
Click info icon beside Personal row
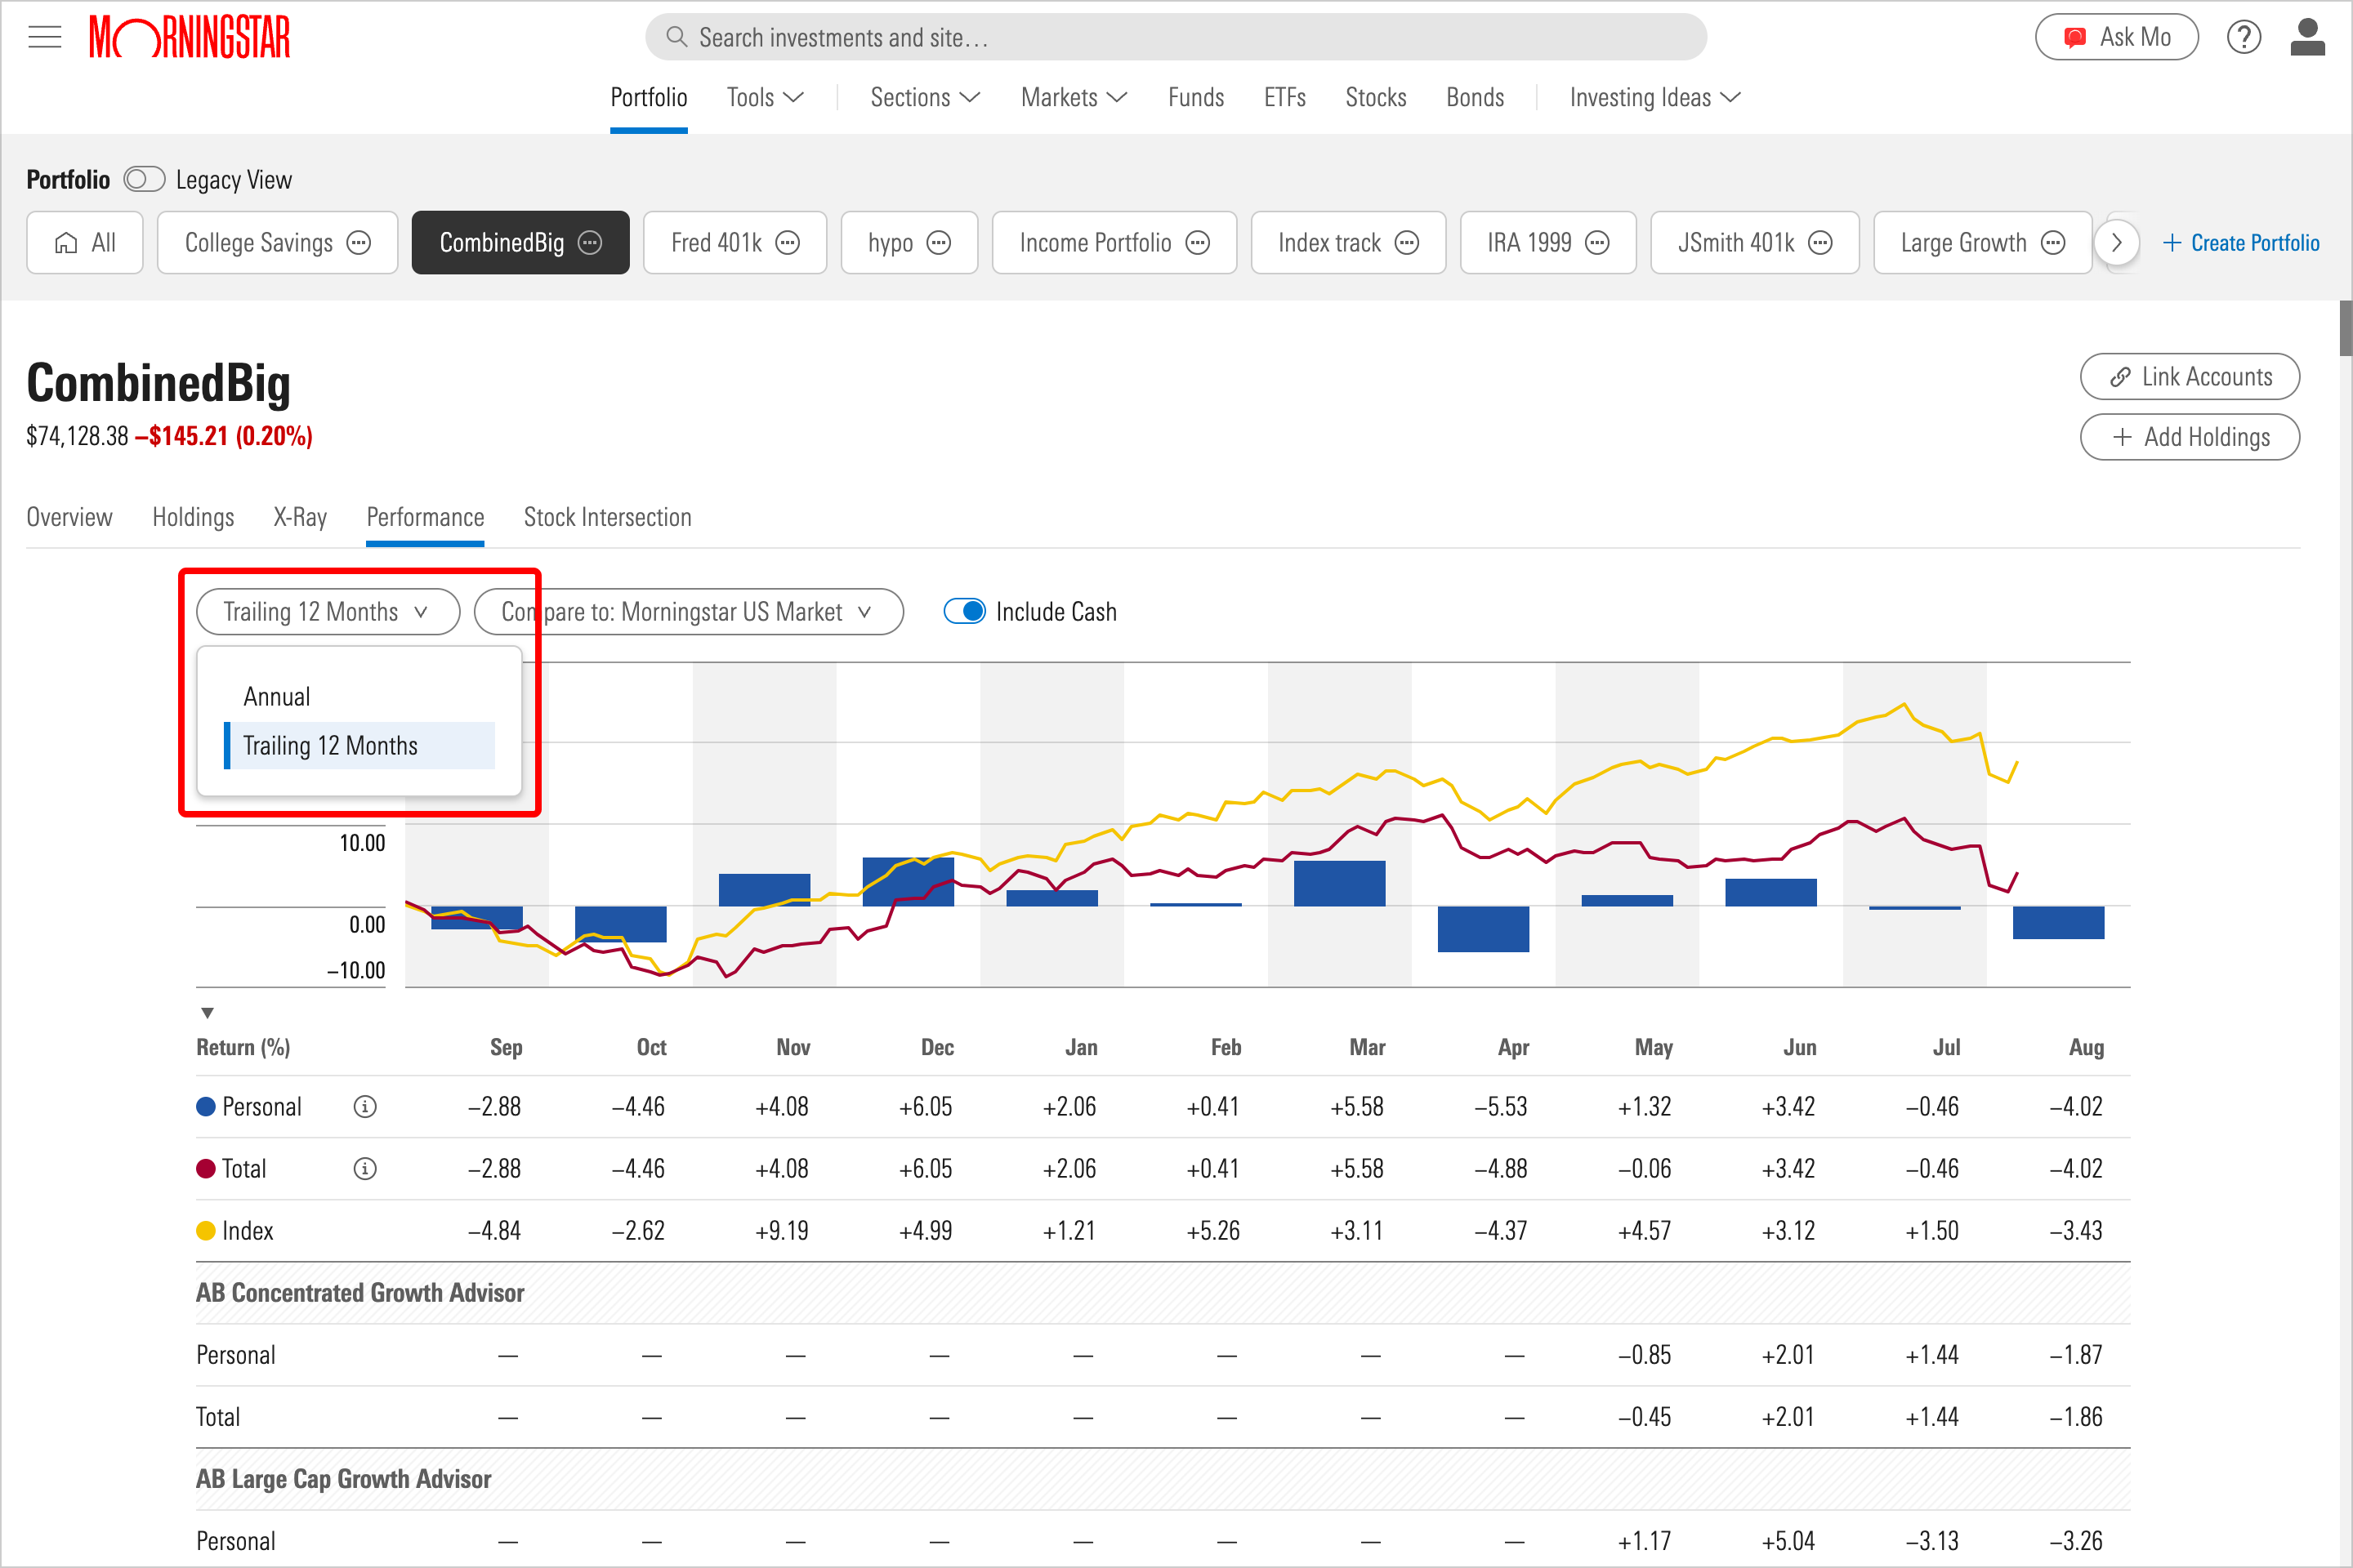365,1107
